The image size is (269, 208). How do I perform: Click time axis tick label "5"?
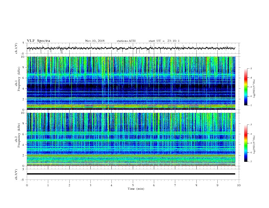(x=133, y=185)
